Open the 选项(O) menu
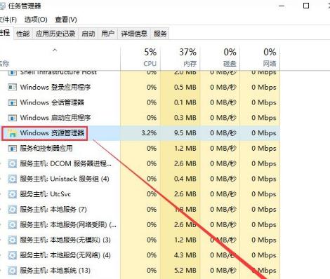Viewport: 330px width, 279px height. (x=36, y=20)
